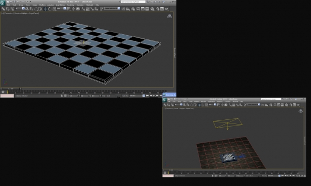The height and width of the screenshot is (186, 311).
Task: Toggle Absolute/Offset transform mode in top window
Action: point(65,96)
